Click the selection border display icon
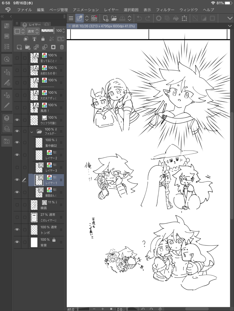 coord(212,18)
